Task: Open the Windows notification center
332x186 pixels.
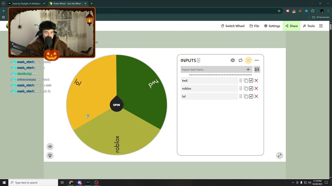Action: [327, 183]
